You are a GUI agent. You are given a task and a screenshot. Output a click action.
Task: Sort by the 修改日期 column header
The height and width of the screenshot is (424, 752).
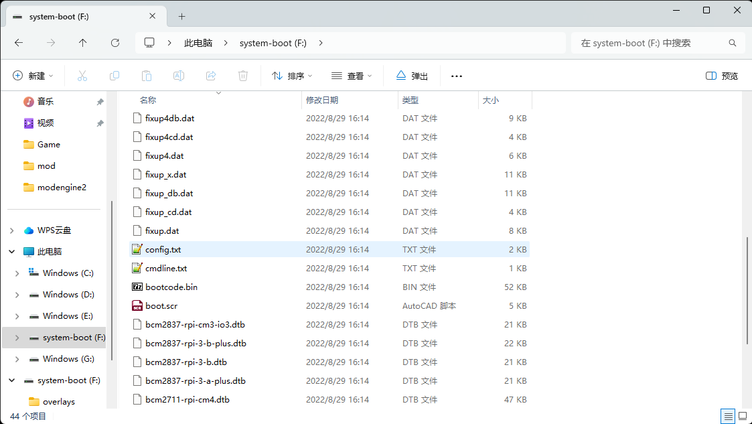click(322, 100)
